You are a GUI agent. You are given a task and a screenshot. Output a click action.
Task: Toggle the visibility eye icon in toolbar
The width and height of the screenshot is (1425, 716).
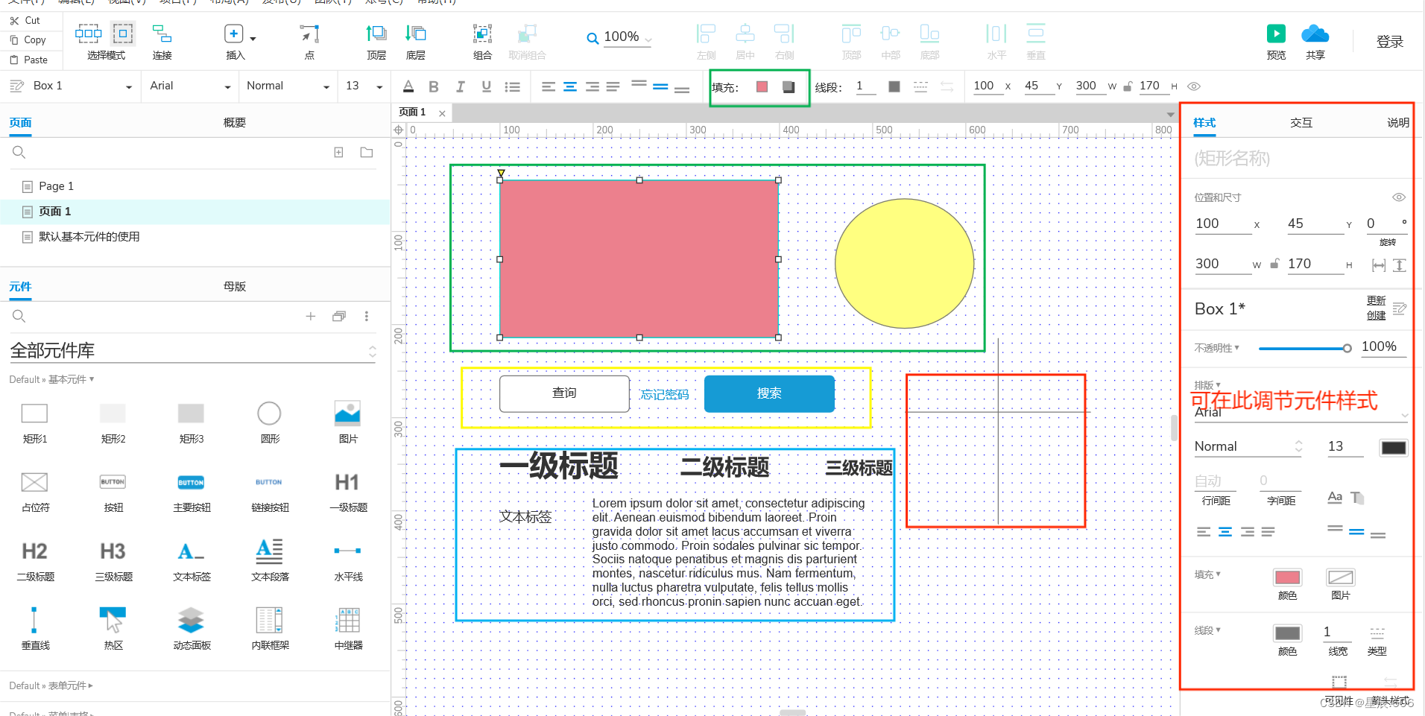(1194, 86)
